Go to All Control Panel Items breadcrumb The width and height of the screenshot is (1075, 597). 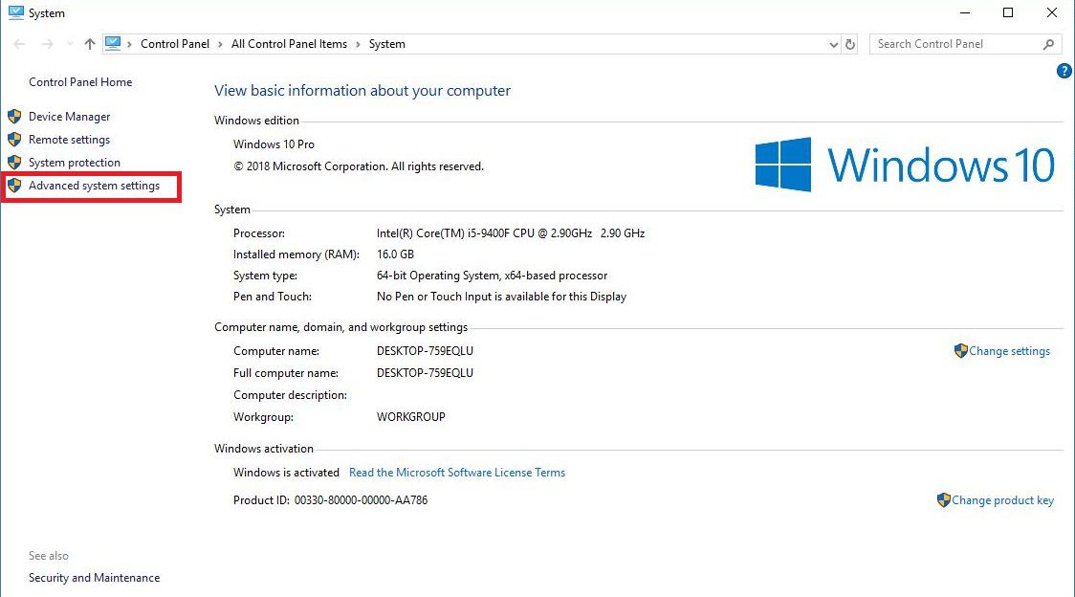(289, 44)
